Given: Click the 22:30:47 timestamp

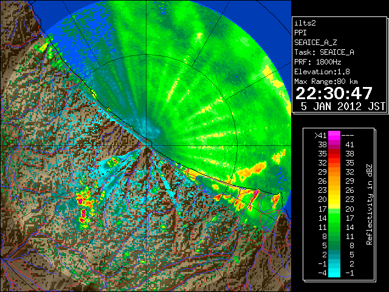Looking at the screenshot, I should pos(334,93).
